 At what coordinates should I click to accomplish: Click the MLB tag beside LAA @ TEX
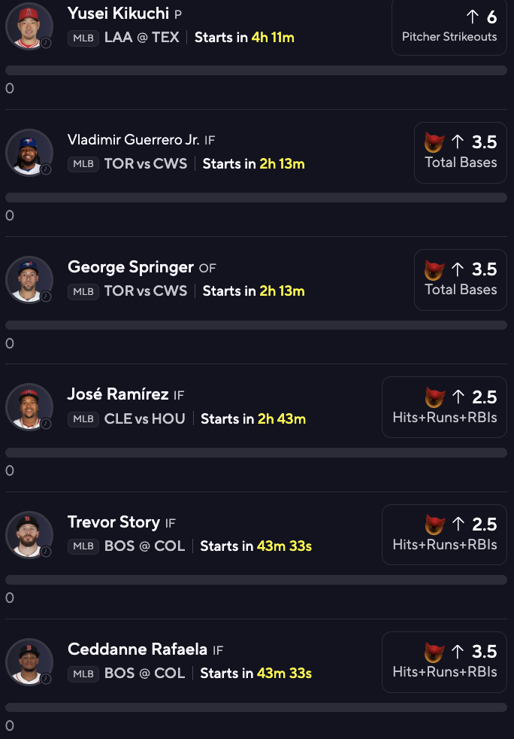83,38
